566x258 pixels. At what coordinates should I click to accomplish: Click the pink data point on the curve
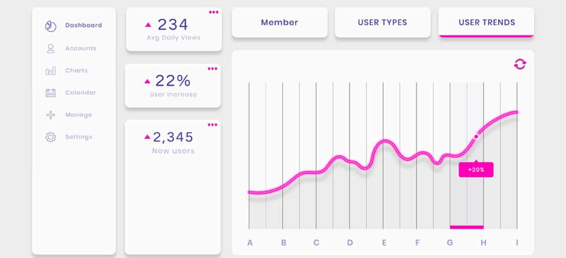click(x=476, y=136)
